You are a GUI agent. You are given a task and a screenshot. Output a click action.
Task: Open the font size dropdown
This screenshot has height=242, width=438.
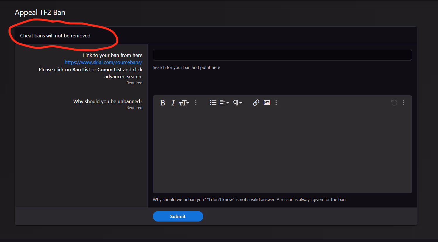184,103
